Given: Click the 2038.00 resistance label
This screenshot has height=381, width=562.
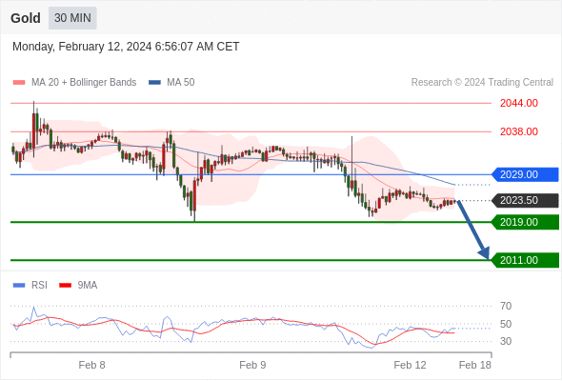Looking at the screenshot, I should [518, 131].
